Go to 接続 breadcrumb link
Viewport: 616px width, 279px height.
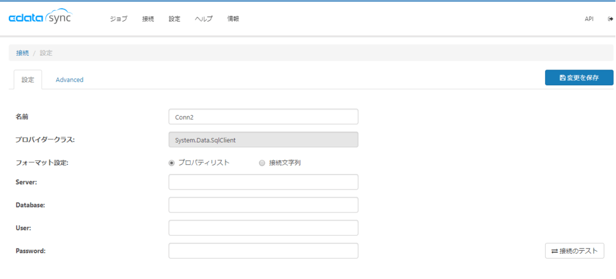(x=22, y=53)
